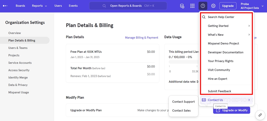Expand the Reports dropdown in navigation
The width and height of the screenshot is (267, 121).
pyautogui.click(x=39, y=6)
